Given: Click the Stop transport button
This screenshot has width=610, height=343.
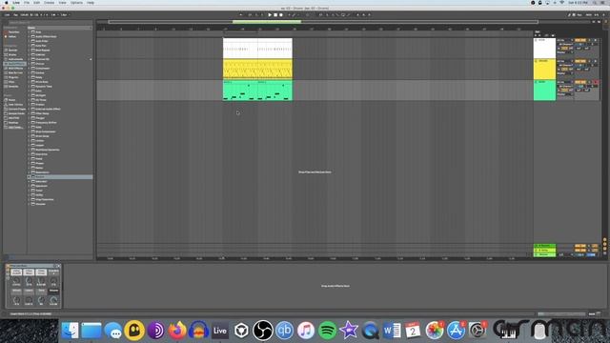Looking at the screenshot, I should click(275, 15).
